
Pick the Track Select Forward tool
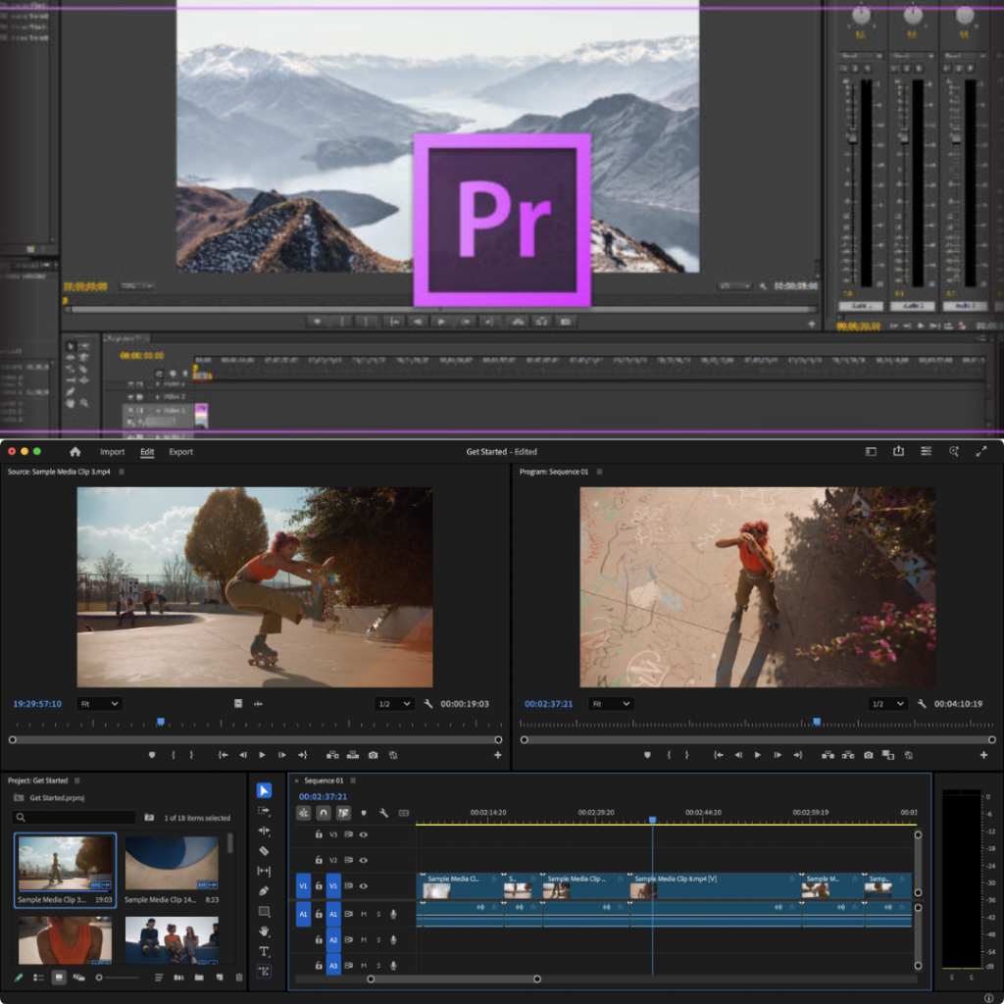(x=264, y=811)
